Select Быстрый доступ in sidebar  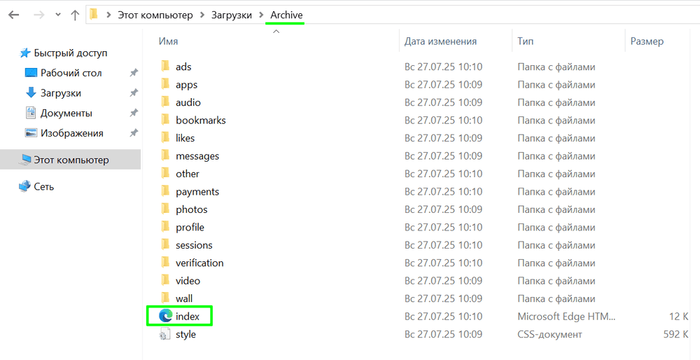(x=71, y=53)
